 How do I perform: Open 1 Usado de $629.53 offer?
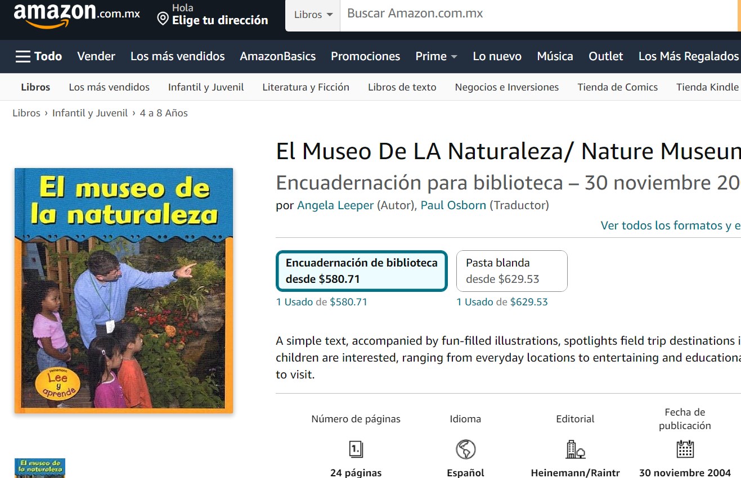502,302
